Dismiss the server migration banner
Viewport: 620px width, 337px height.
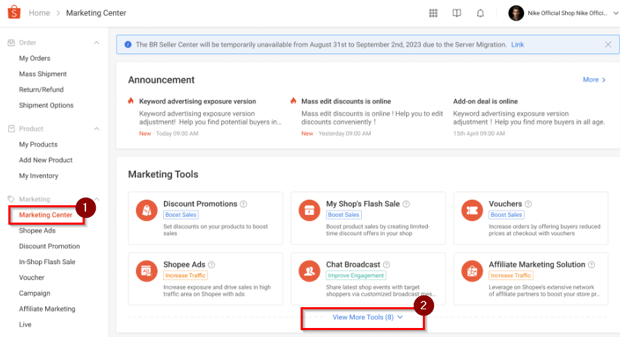click(x=608, y=44)
